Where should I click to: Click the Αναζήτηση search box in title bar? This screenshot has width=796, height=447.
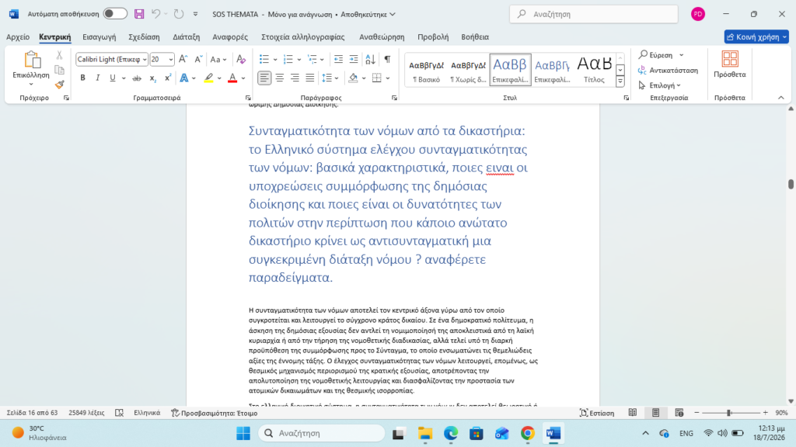click(593, 14)
